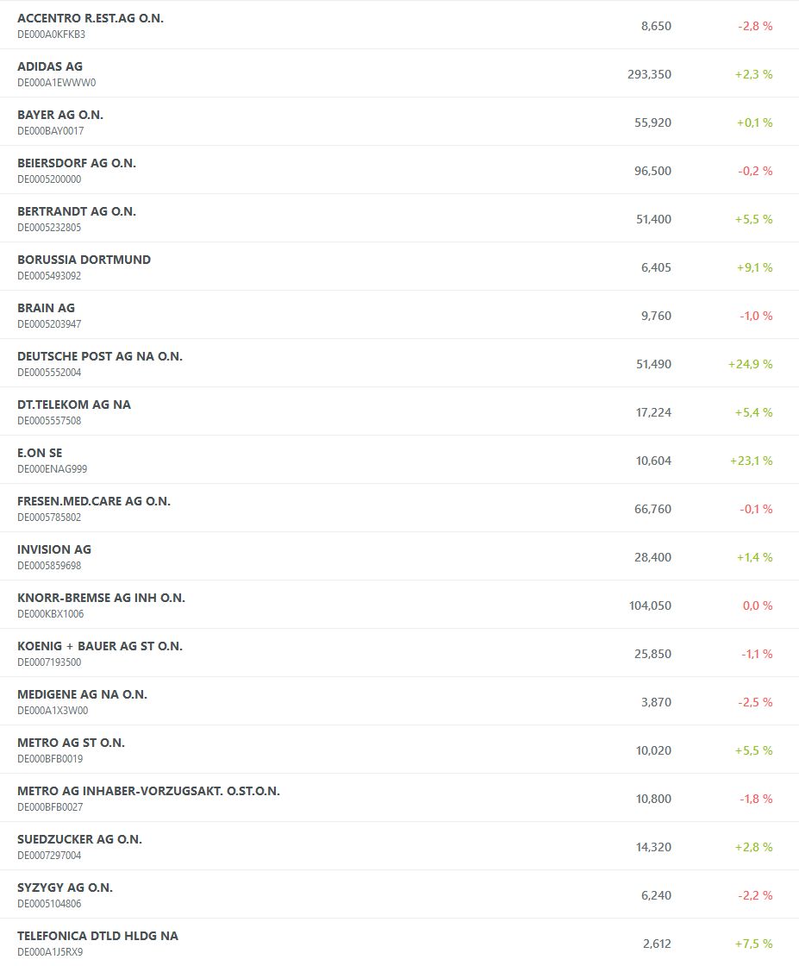This screenshot has width=799, height=966.
Task: Open the SYZYGY AG O.N. entry
Action: point(65,888)
